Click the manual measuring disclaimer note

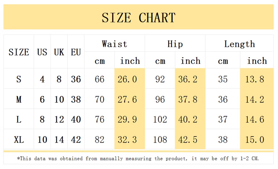[138, 159]
